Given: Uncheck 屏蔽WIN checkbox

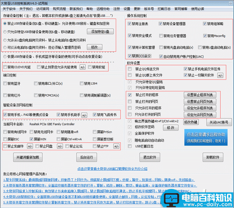Looking at the screenshot, I should click(x=31, y=139).
